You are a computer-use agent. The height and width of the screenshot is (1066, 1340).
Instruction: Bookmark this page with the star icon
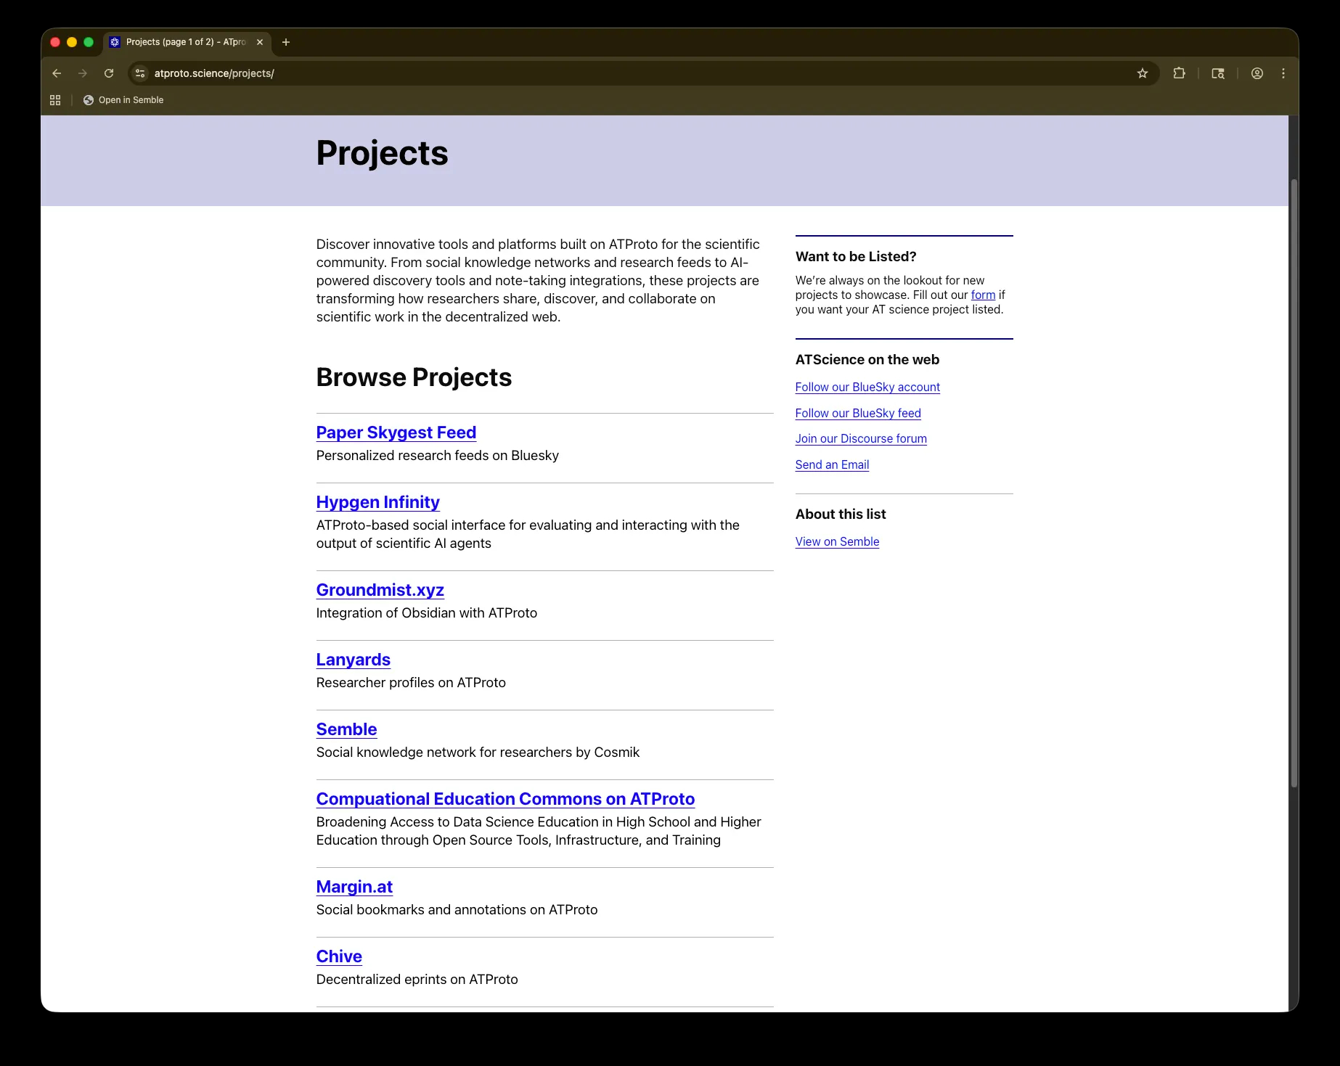tap(1142, 73)
